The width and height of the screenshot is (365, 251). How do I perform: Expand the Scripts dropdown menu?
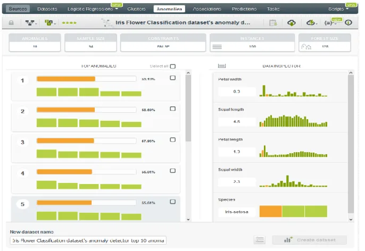pos(338,9)
